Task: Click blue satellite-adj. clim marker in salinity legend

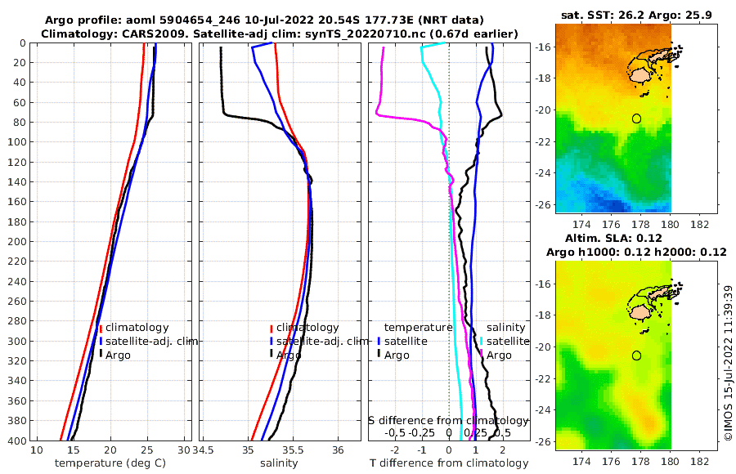Action: click(x=272, y=342)
